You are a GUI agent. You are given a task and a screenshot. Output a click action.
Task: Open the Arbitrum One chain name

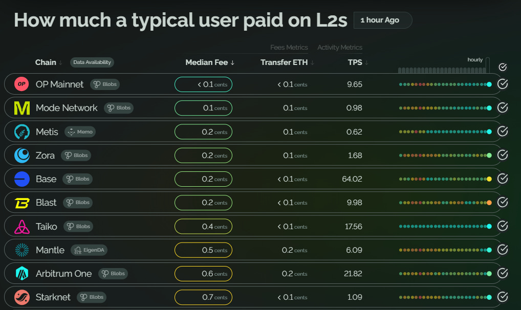point(63,274)
